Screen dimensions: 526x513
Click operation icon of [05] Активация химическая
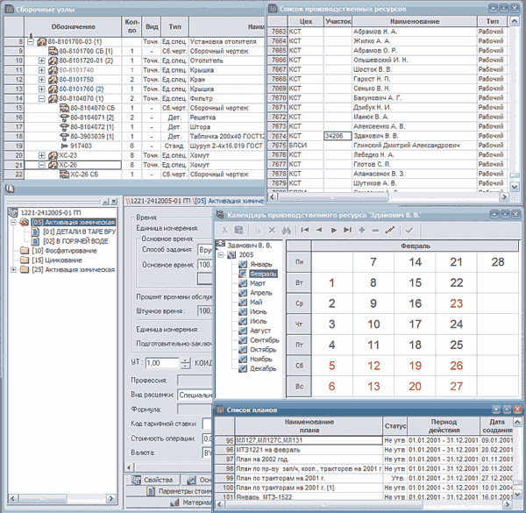(x=25, y=222)
